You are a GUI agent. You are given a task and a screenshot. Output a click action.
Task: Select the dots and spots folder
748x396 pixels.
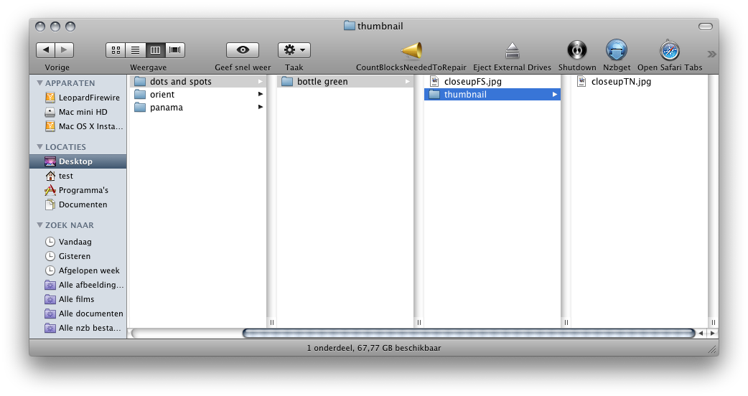pos(197,82)
